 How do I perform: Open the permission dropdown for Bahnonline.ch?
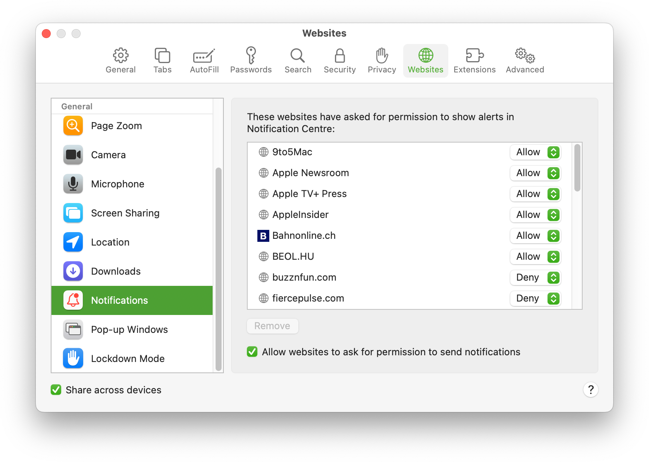[536, 235]
